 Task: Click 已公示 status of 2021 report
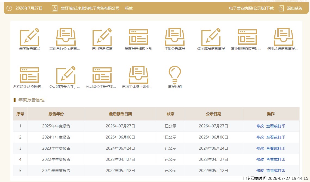click(x=171, y=171)
